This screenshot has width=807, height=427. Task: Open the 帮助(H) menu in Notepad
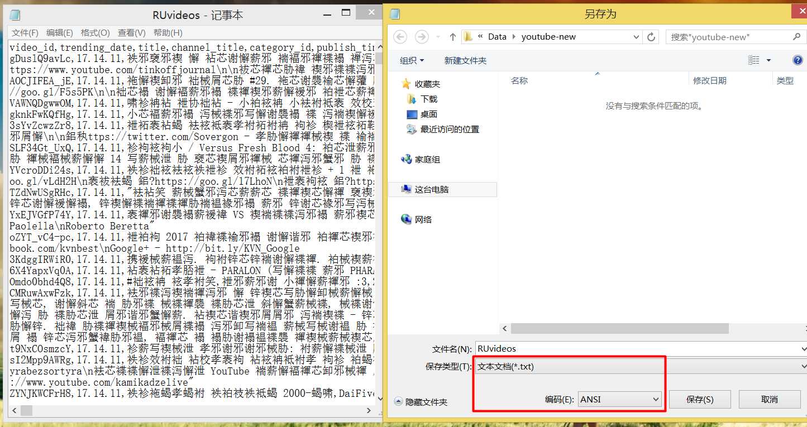coord(168,33)
